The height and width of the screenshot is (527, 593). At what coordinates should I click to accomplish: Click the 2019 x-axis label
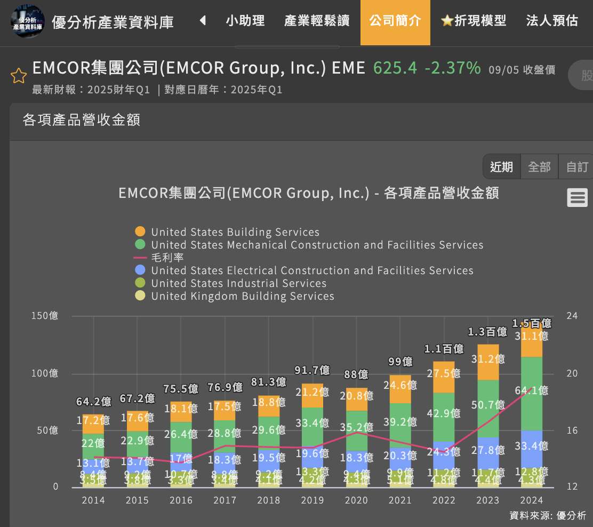tap(312, 500)
